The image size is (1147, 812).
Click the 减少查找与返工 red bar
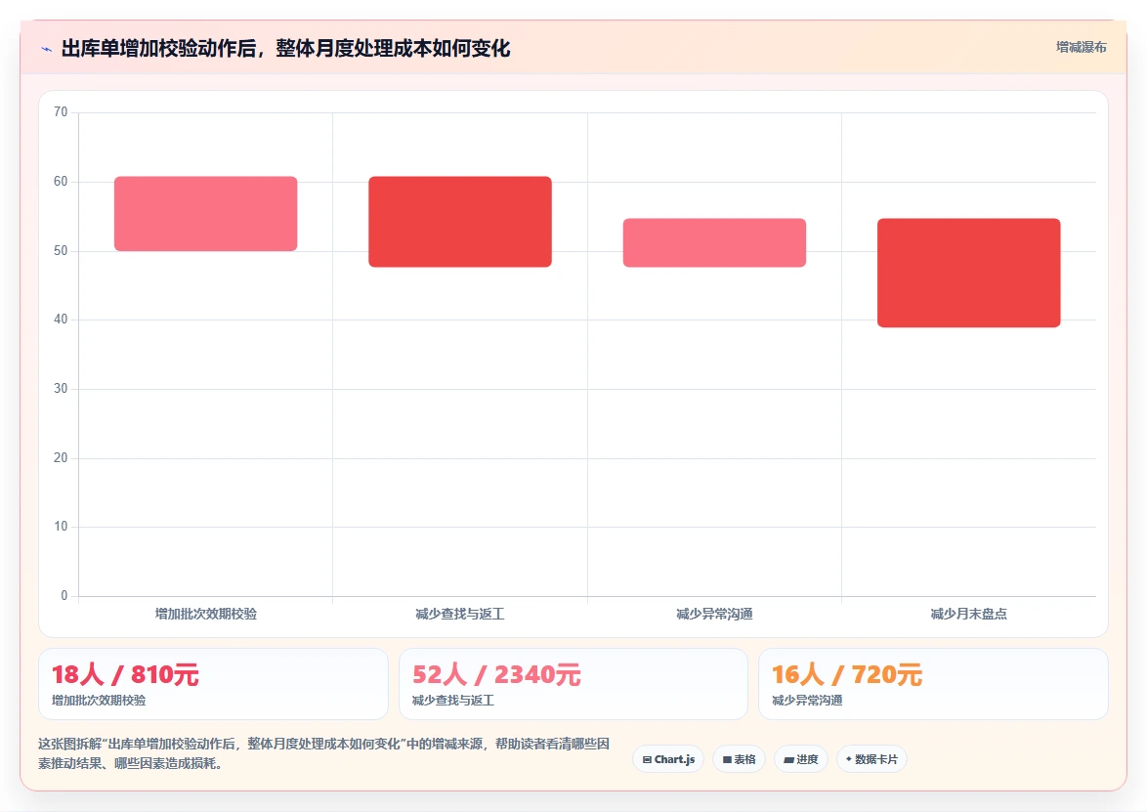point(460,222)
